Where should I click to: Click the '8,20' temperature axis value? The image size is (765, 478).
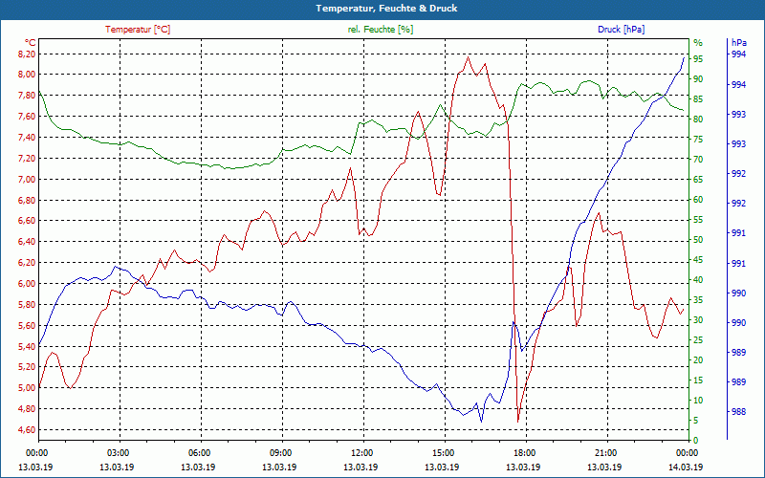point(27,54)
